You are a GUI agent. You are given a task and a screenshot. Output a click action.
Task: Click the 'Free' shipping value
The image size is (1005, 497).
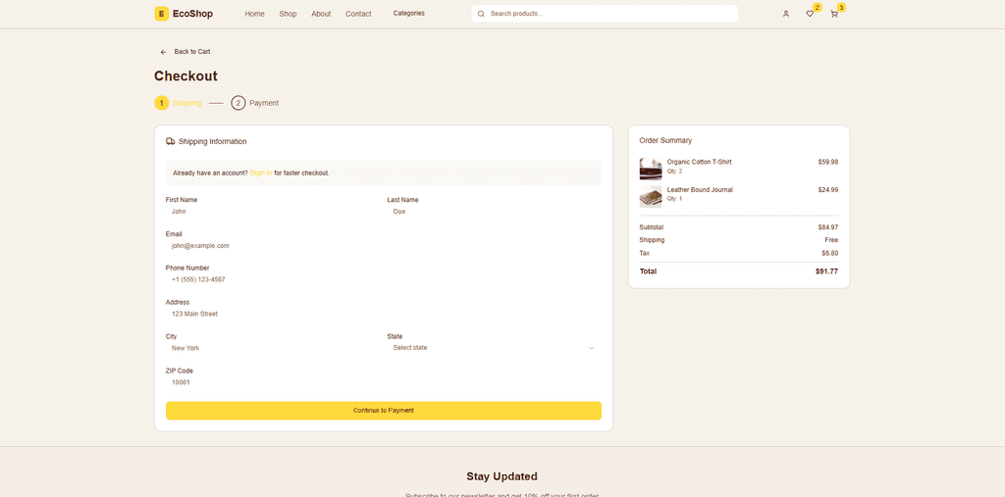831,240
